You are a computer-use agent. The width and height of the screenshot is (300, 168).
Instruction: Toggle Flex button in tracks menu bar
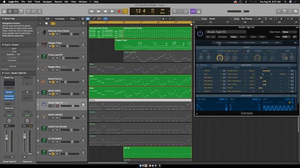tap(99, 19)
